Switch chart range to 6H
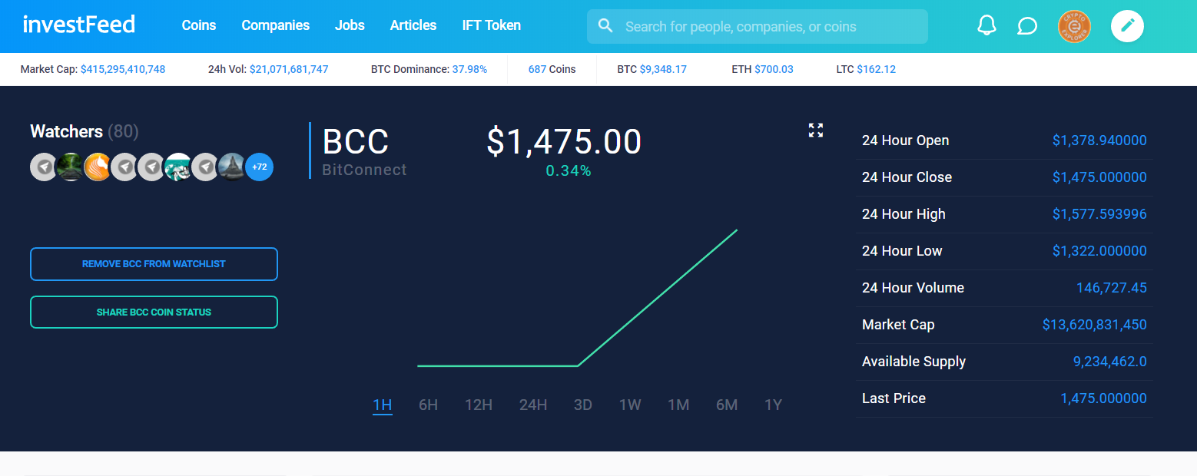 point(428,405)
